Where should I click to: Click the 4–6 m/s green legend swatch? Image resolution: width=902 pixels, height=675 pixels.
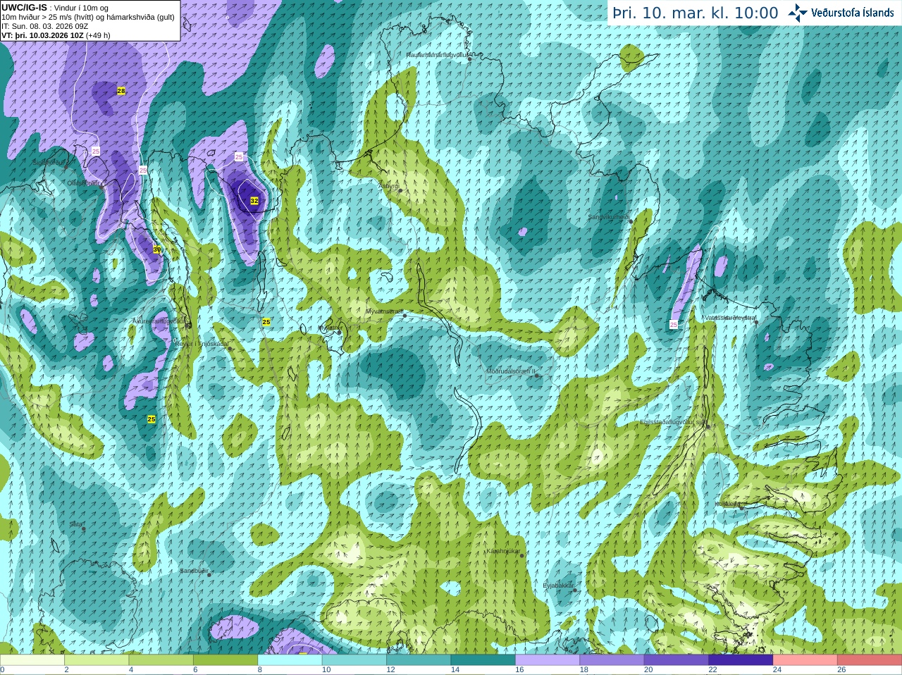point(161,660)
